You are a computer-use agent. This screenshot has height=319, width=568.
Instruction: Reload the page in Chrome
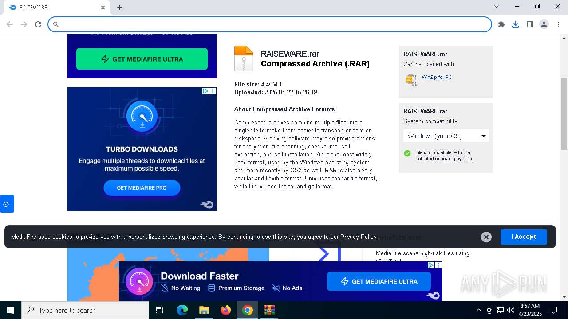(38, 24)
